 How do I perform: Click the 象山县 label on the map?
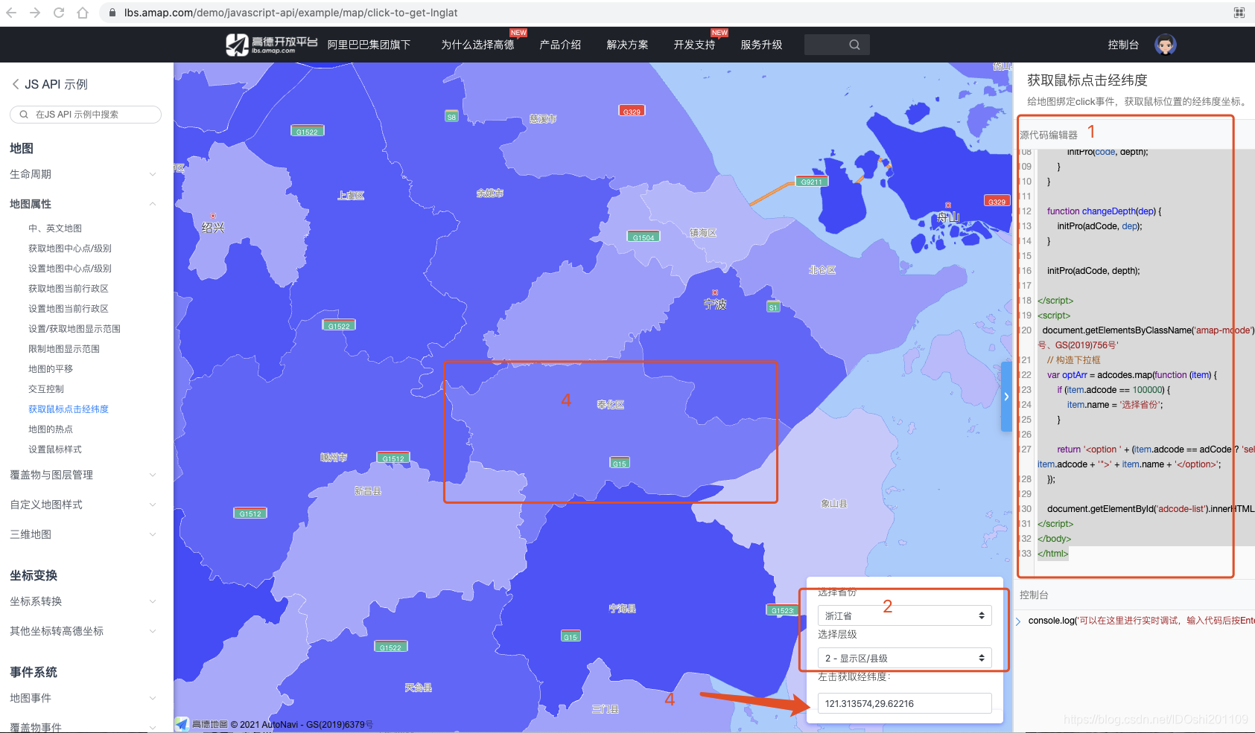pyautogui.click(x=834, y=504)
